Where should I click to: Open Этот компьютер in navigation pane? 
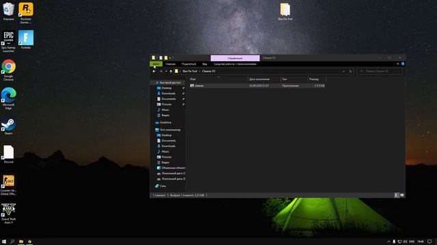(x=170, y=130)
